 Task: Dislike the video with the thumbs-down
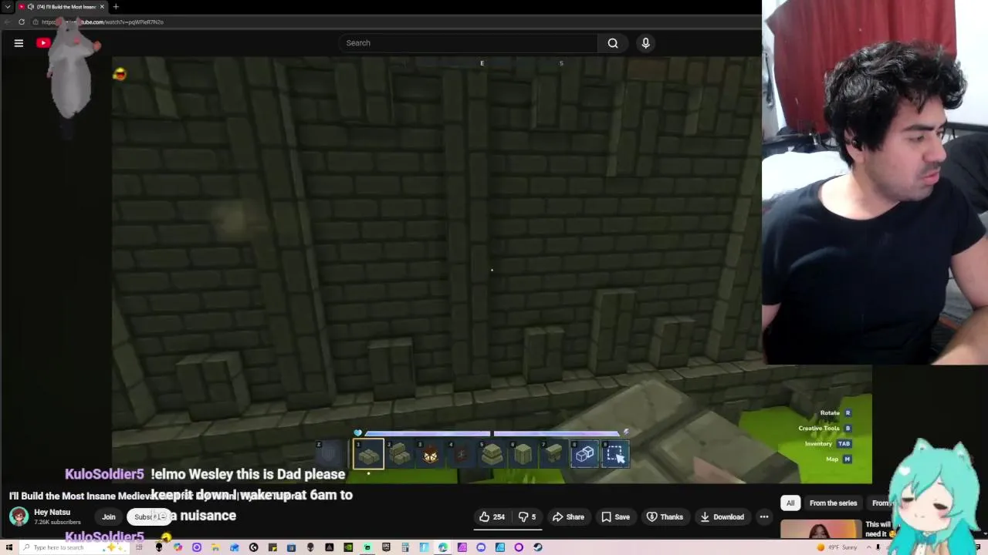[x=528, y=517]
